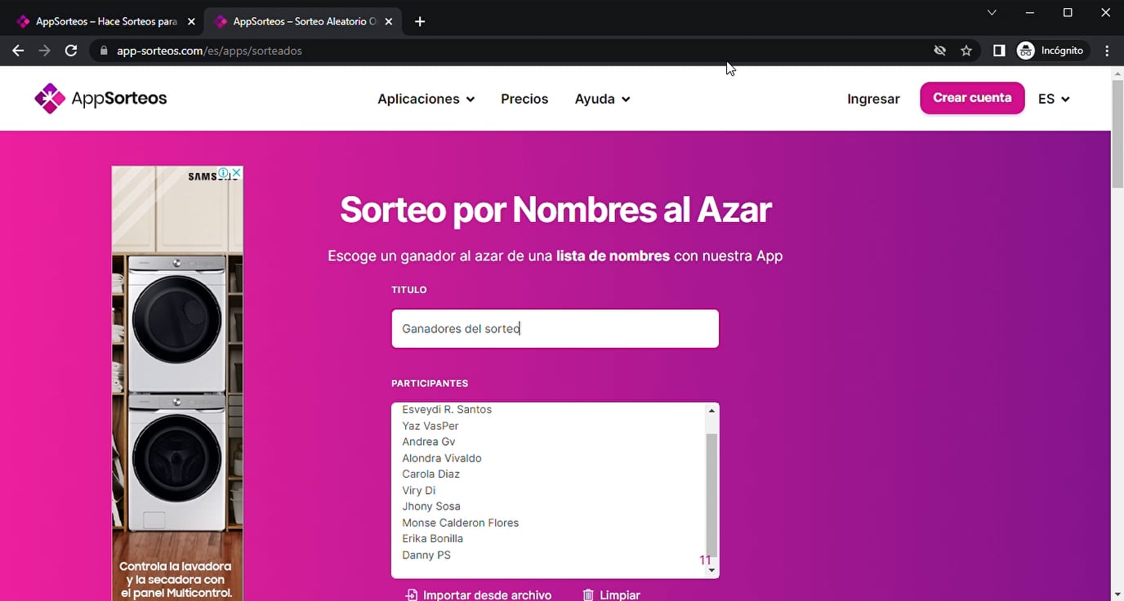The height and width of the screenshot is (601, 1124).
Task: Click the Crear cuenta button
Action: tap(972, 98)
